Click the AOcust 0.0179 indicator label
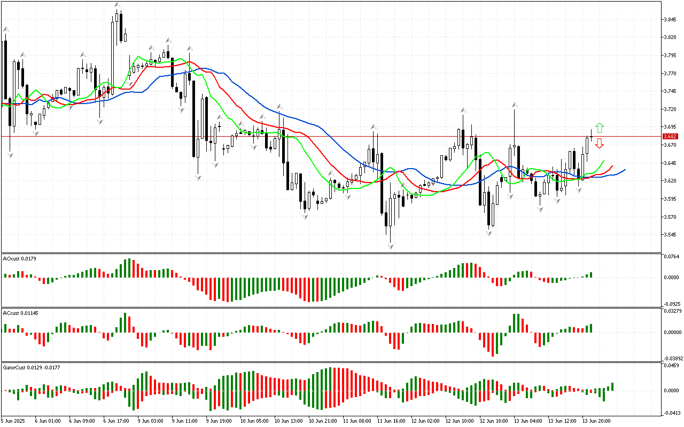The image size is (684, 427). click(20, 259)
